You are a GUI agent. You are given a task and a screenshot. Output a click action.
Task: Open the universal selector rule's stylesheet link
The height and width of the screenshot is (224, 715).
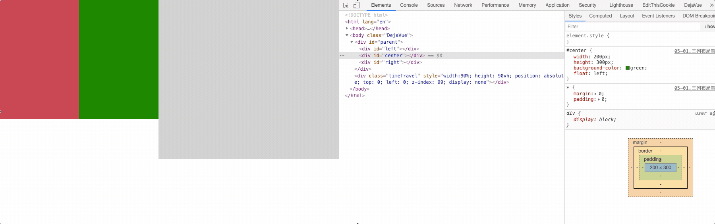(694, 88)
